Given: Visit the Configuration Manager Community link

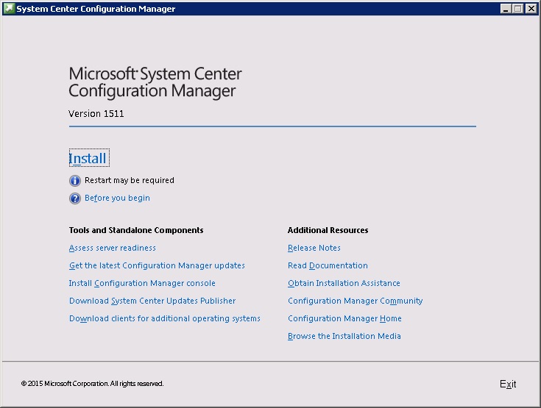Looking at the screenshot, I should [355, 301].
